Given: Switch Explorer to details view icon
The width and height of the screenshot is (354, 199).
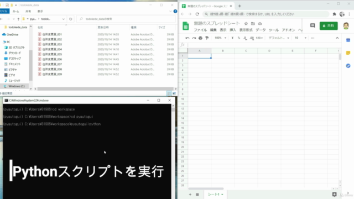Looking at the screenshot, I should tap(169, 93).
